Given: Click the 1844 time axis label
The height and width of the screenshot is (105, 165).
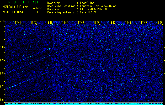Looking at the screenshot, I should click(x=65, y=22).
